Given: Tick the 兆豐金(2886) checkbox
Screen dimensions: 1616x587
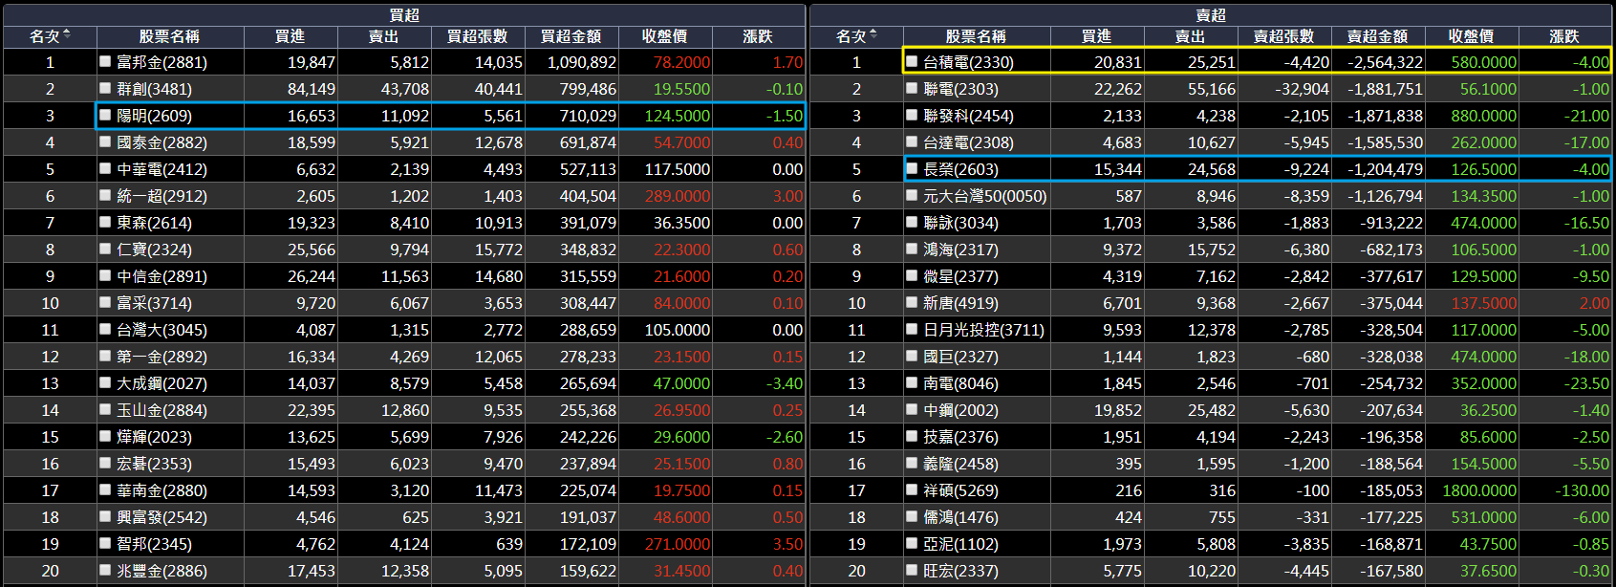Looking at the screenshot, I should click(x=105, y=570).
